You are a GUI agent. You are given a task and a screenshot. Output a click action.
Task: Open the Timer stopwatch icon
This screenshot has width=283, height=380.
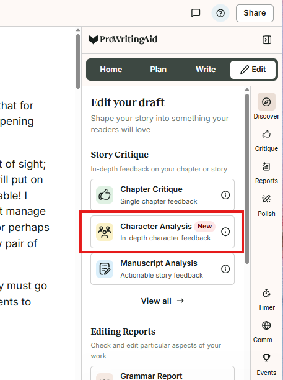[266, 294]
